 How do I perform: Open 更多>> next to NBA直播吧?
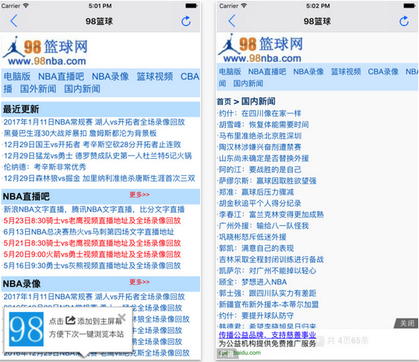(139, 195)
